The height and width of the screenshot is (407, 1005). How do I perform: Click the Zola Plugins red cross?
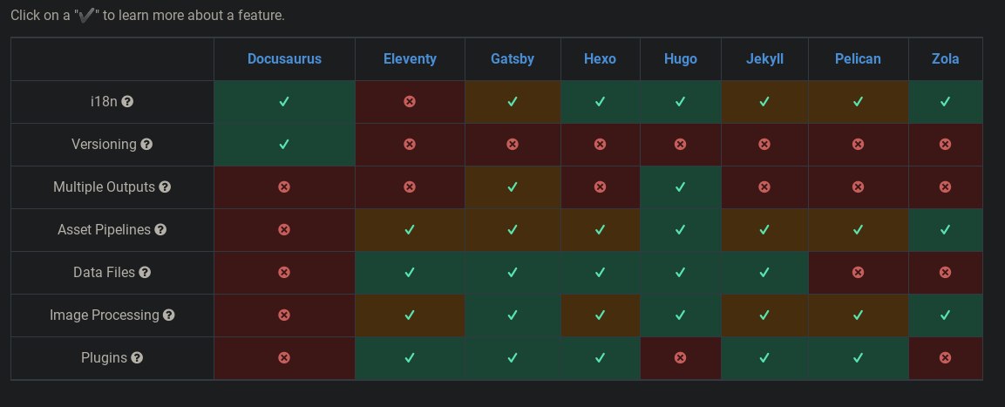(946, 357)
